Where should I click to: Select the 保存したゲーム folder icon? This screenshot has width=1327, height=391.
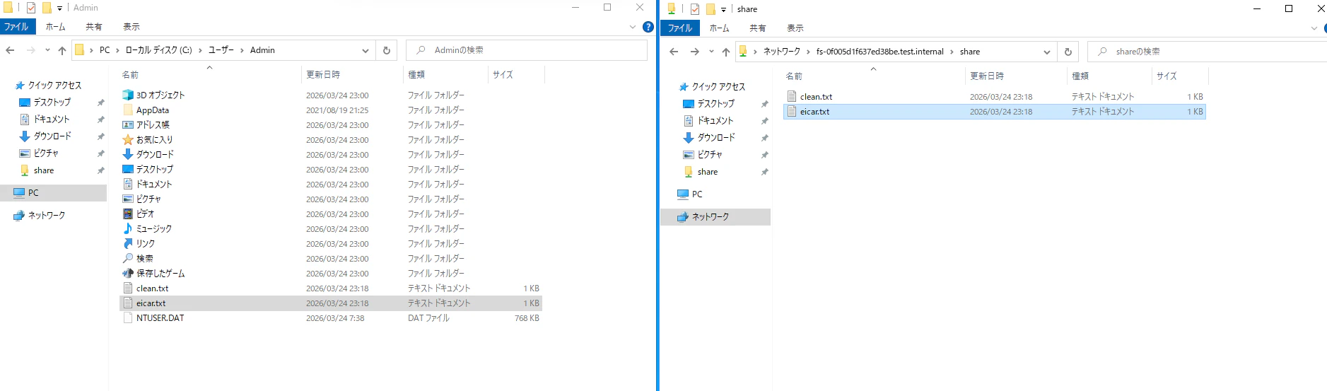tap(128, 273)
